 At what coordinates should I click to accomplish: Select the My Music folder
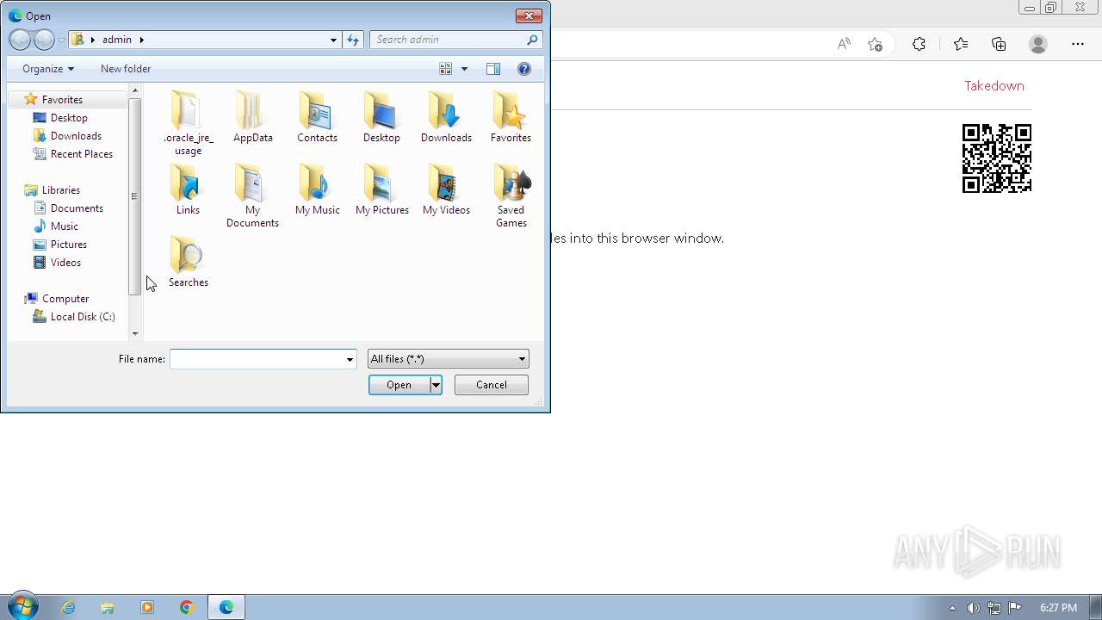pyautogui.click(x=317, y=189)
